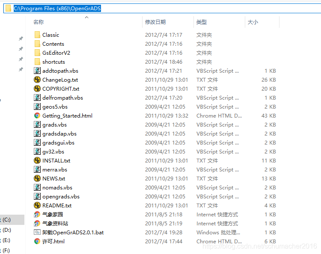Click the 许可.html Chrome icon
This screenshot has width=321, height=254.
click(x=37, y=241)
